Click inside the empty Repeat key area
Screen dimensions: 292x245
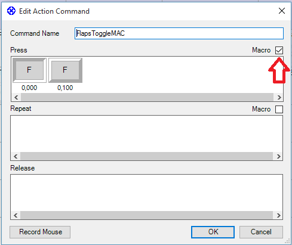pyautogui.click(x=147, y=134)
